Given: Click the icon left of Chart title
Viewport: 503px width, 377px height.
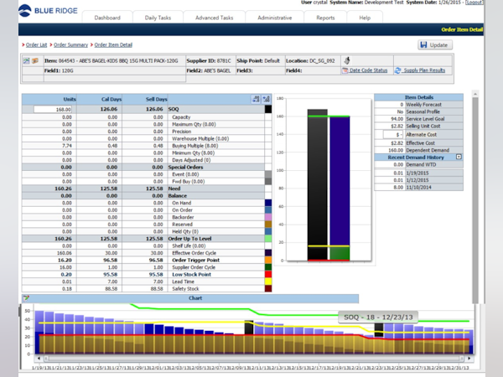Looking at the screenshot, I should [26, 298].
